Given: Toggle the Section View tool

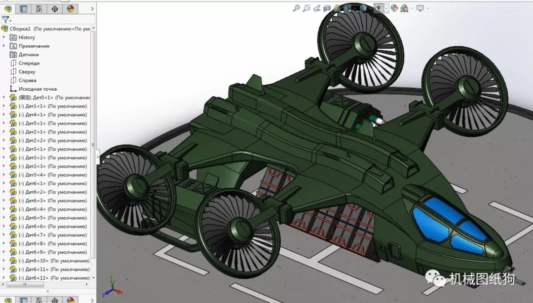Looking at the screenshot, I should pyautogui.click(x=327, y=8).
